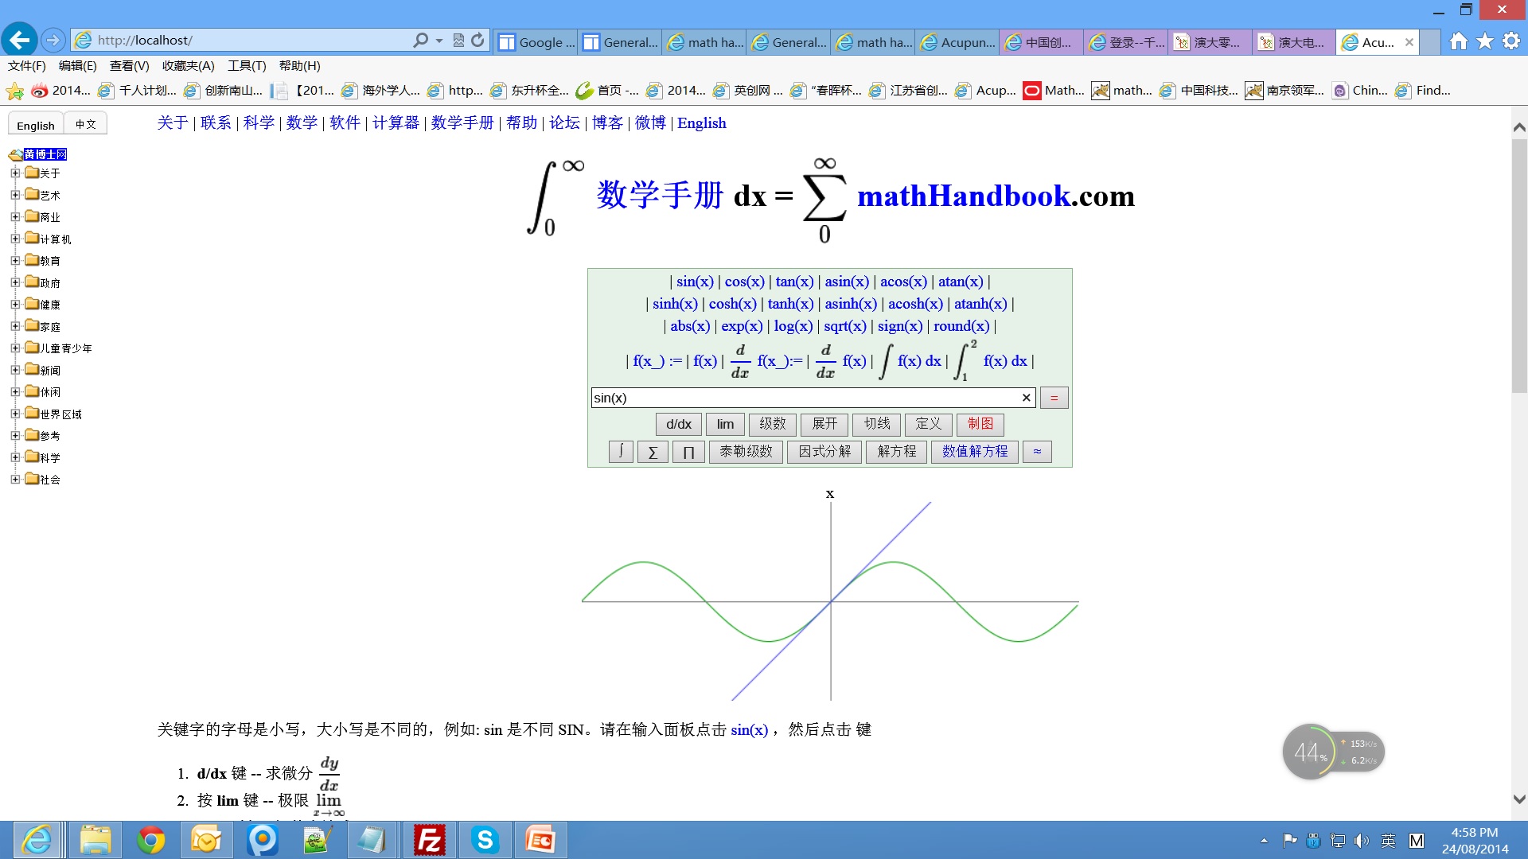Open the home icon in browser toolbar
The height and width of the screenshot is (859, 1528).
1458,41
